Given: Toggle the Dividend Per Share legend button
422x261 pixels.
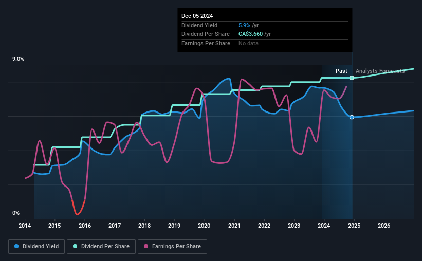Looking at the screenshot, I should [x=101, y=247].
